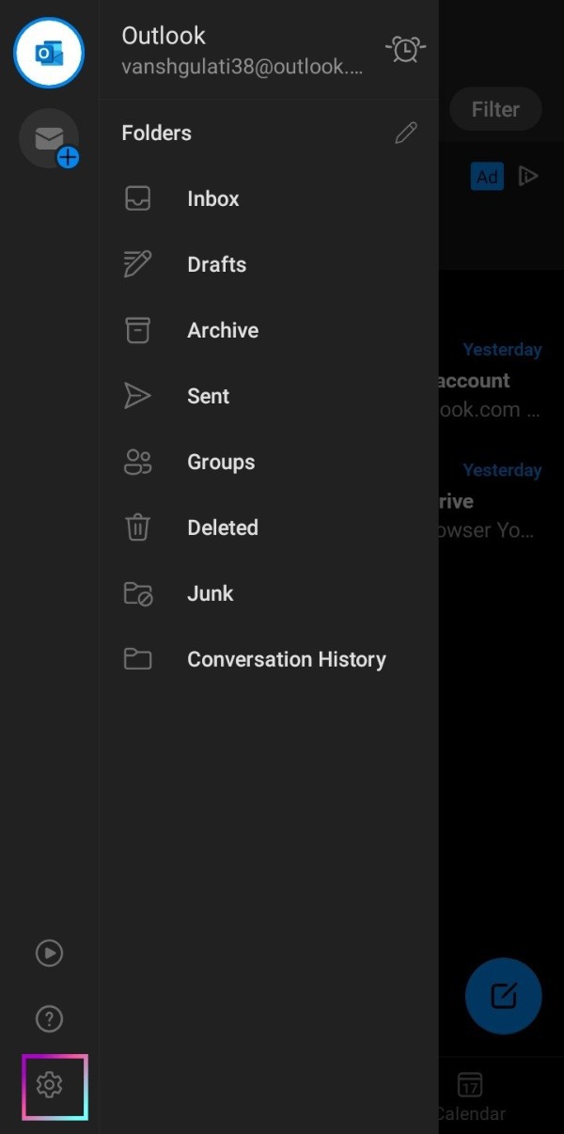Click the Groups people icon
The width and height of the screenshot is (564, 1134).
138,462
